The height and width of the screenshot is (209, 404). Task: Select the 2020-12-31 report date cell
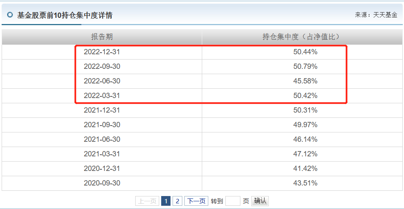(102, 168)
